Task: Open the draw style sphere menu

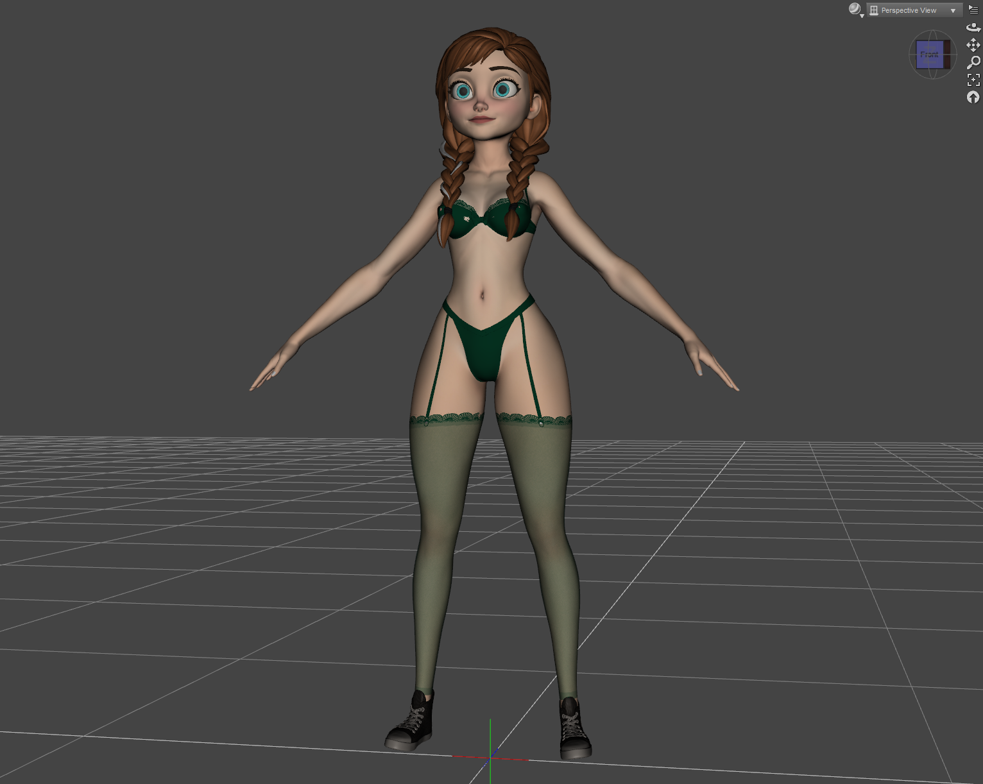Action: tap(856, 10)
